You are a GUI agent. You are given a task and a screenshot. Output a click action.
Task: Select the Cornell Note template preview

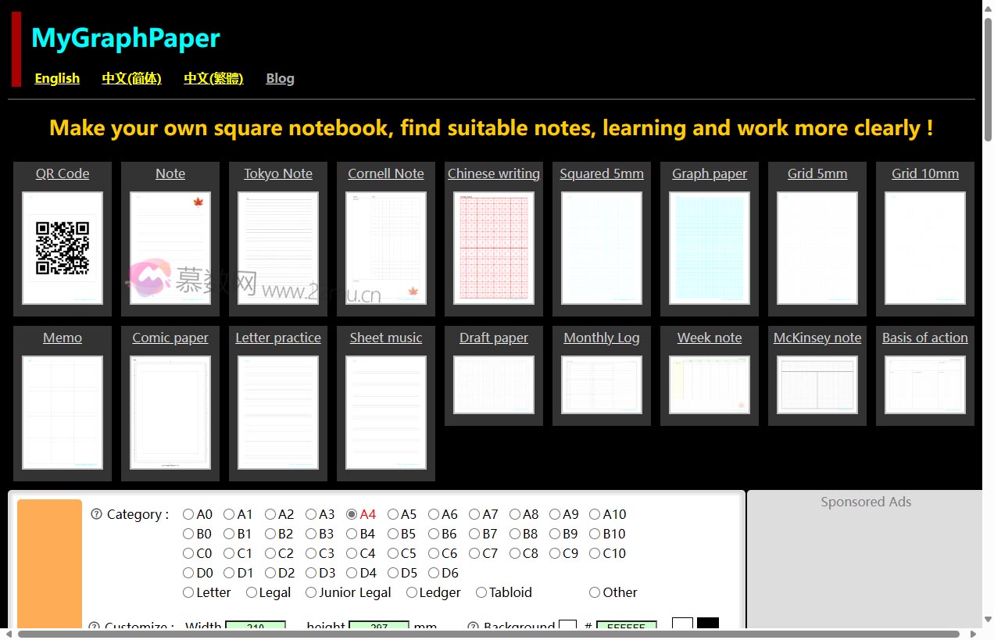click(x=385, y=248)
